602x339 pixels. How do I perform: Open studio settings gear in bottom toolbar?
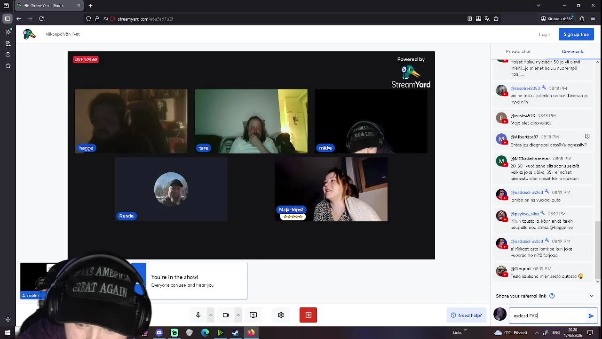[281, 315]
